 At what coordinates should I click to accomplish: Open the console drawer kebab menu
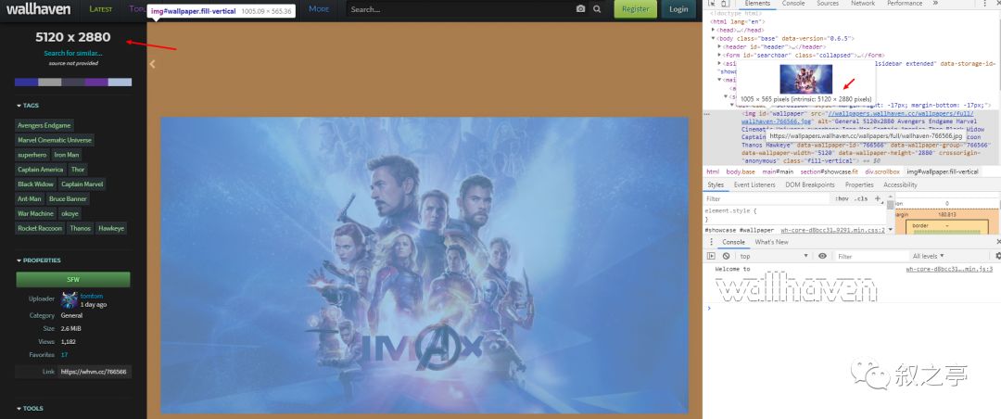(x=711, y=242)
